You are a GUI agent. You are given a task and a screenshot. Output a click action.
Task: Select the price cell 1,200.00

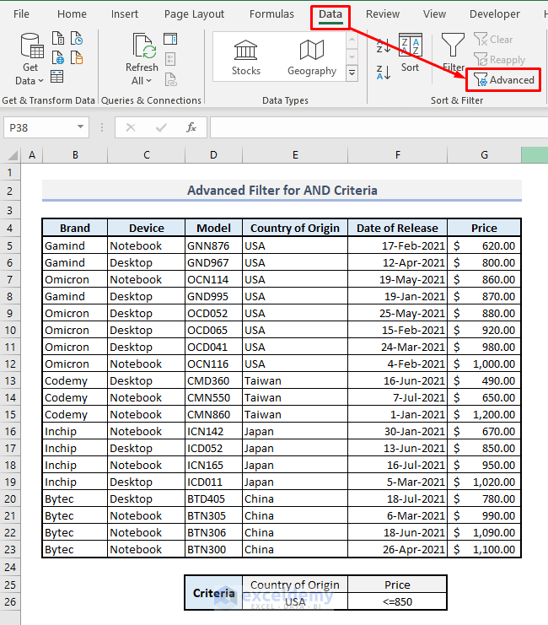484,414
